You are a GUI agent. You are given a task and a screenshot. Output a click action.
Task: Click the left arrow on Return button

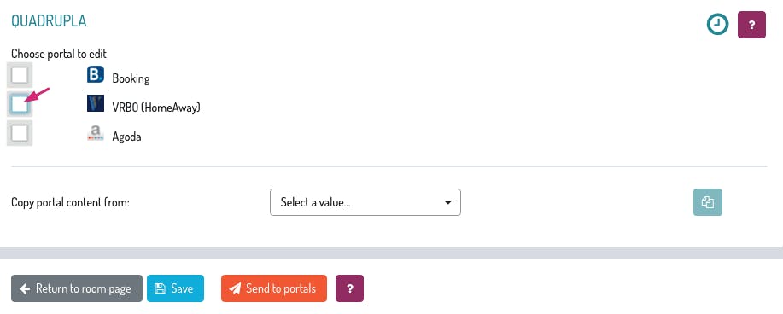pyautogui.click(x=25, y=288)
